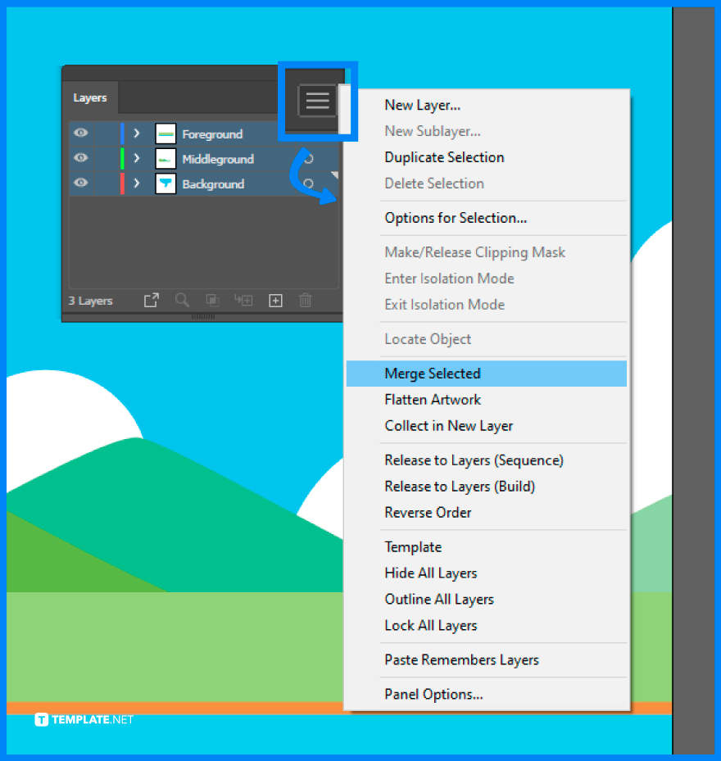The height and width of the screenshot is (761, 721).
Task: Select Flatten Artwork in the menu
Action: click(x=433, y=399)
